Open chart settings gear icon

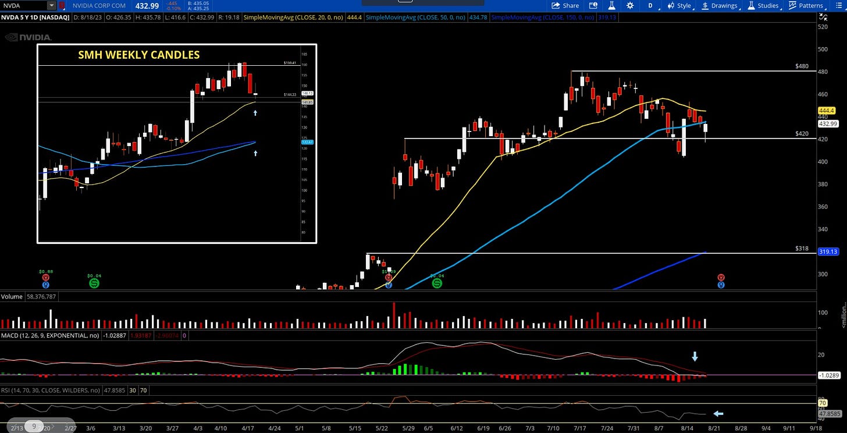click(x=629, y=6)
